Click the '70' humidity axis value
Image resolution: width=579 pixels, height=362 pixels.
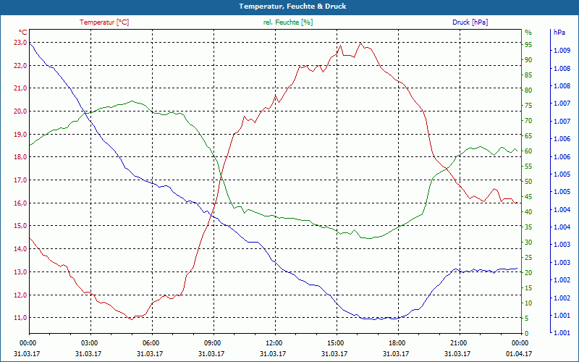528,120
